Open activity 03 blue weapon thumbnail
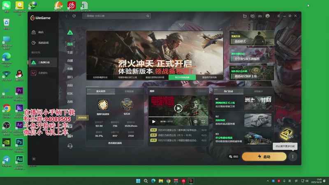Image resolution: width=329 pixels, height=185 pixels. [258, 138]
